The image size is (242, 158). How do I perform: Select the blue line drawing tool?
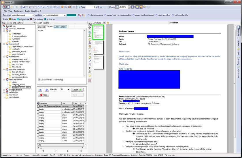click(x=90, y=61)
